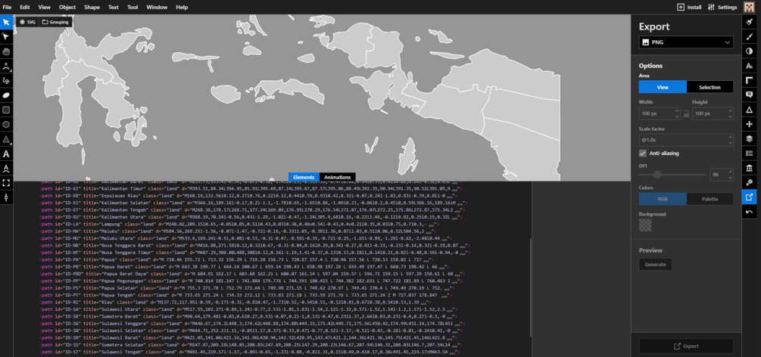Toggle the Anti-aliasing checkbox
The image size is (761, 357).
tap(643, 154)
